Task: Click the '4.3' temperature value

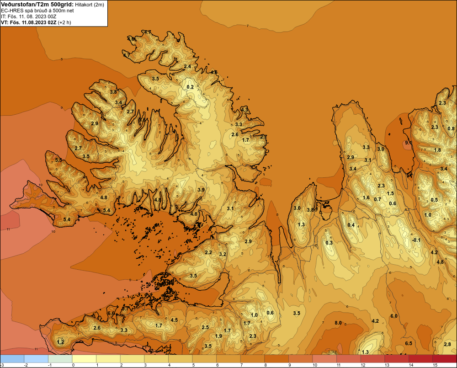Action: pyautogui.click(x=244, y=110)
